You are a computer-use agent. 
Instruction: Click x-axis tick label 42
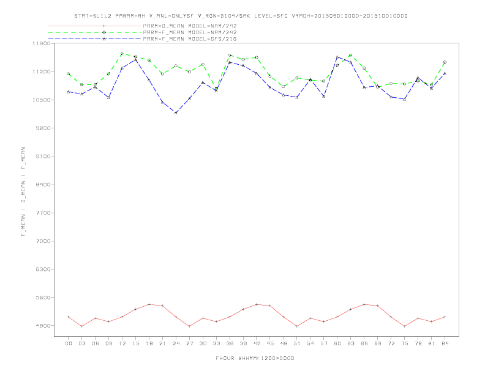click(257, 343)
